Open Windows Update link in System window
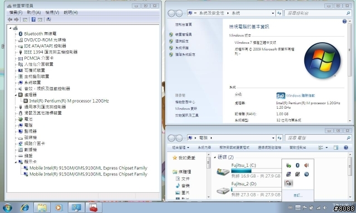Screen dimensions: 356x213 tap(186, 109)
